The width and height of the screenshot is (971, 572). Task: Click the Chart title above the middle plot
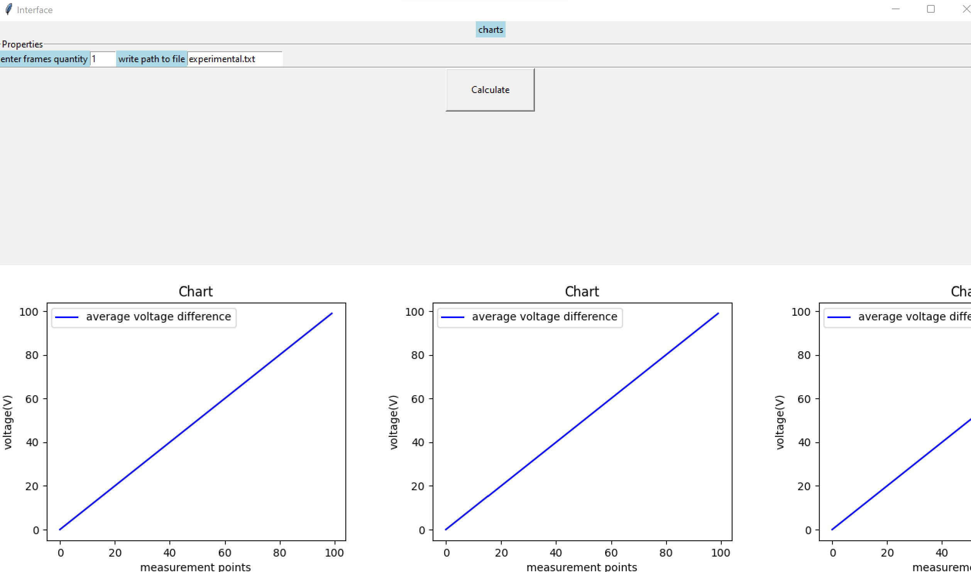pos(582,291)
